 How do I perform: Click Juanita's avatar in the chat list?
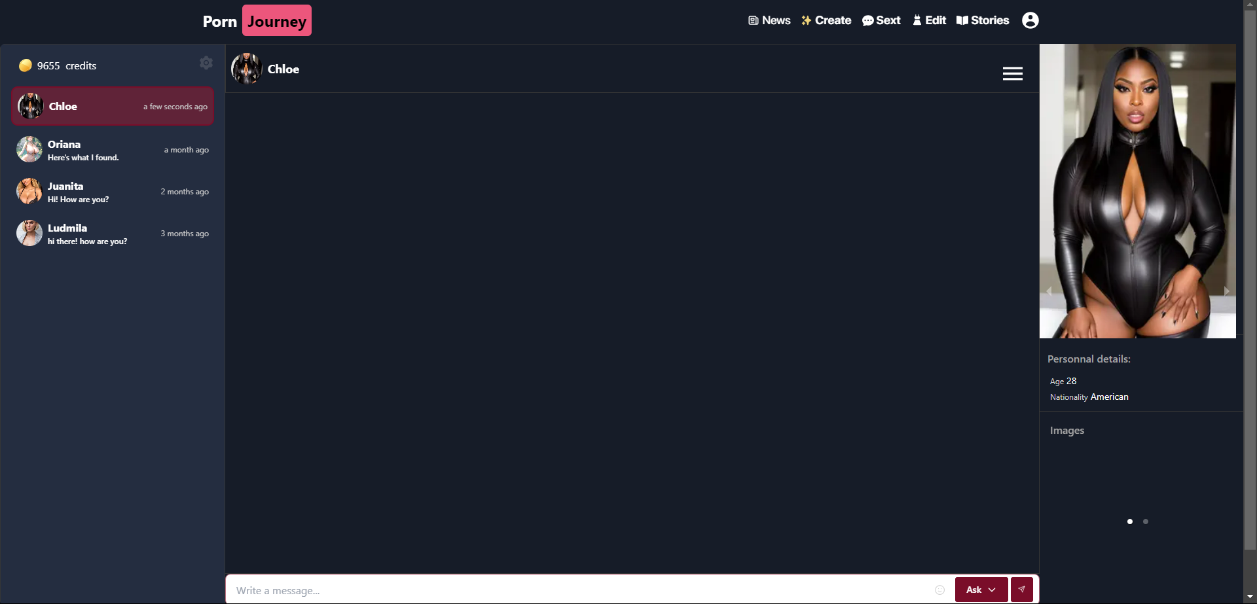point(29,191)
